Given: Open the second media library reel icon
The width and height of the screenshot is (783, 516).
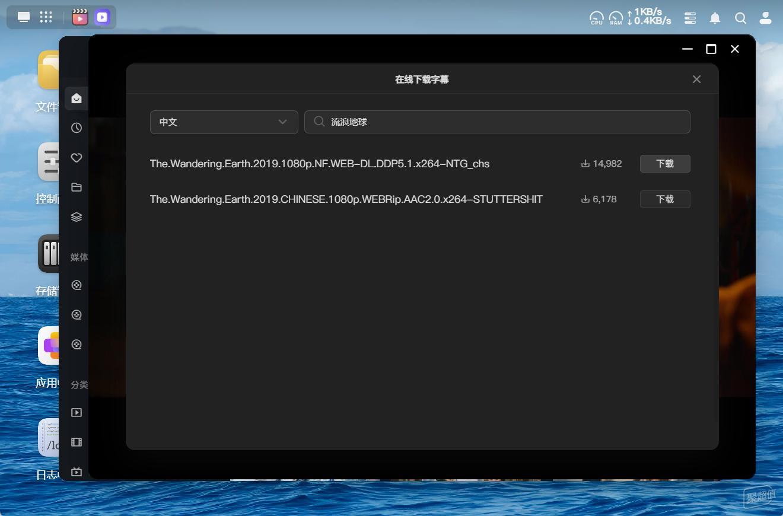Looking at the screenshot, I should pos(77,315).
